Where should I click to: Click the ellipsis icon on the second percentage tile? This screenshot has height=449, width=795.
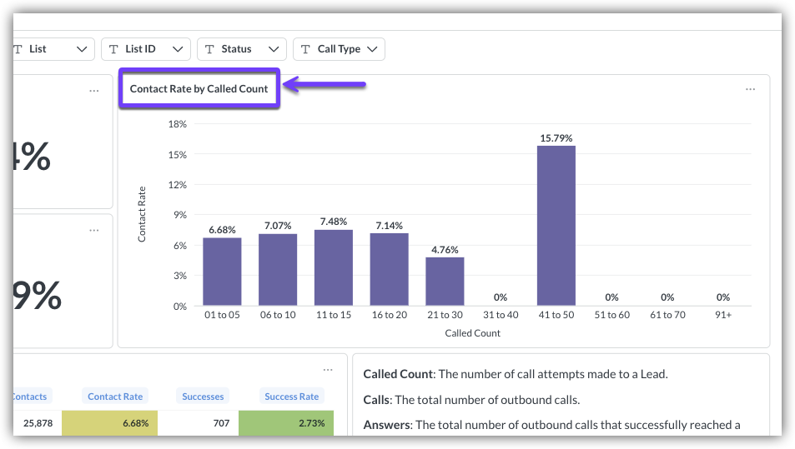94,229
